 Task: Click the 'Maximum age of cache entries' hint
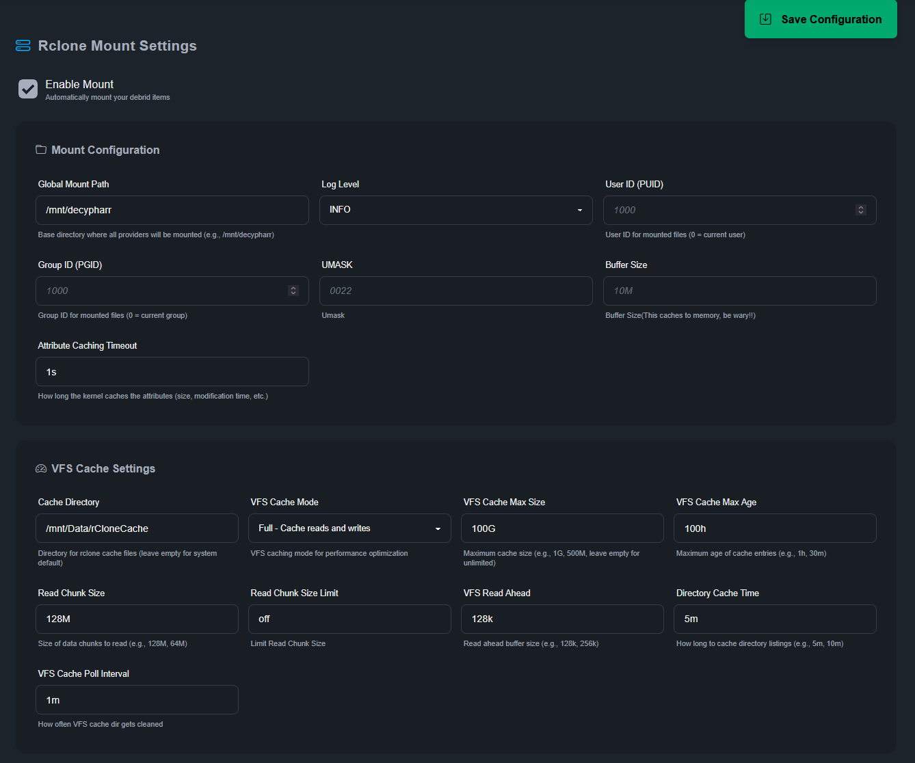pyautogui.click(x=751, y=553)
